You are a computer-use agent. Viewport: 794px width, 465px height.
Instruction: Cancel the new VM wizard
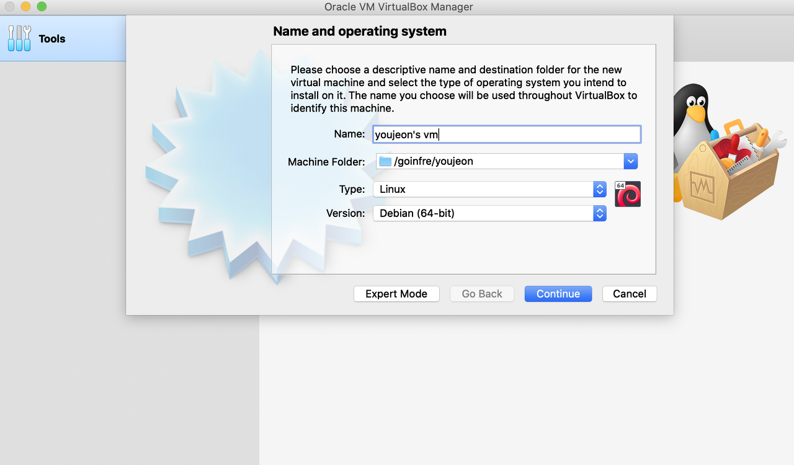[x=630, y=294]
